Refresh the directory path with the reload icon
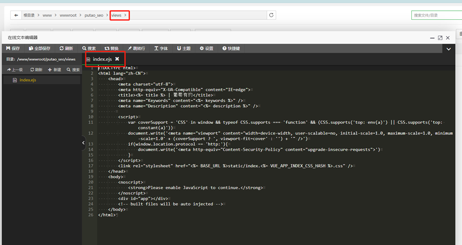Image resolution: width=462 pixels, height=245 pixels. tap(271, 15)
